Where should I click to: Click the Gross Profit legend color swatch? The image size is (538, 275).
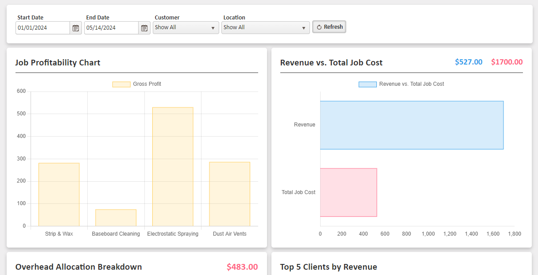pyautogui.click(x=121, y=84)
